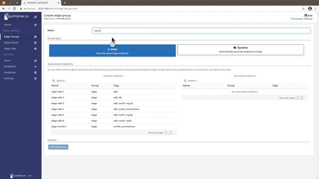
Task: Sort Available endpoints by Tags column
Action: pos(116,86)
